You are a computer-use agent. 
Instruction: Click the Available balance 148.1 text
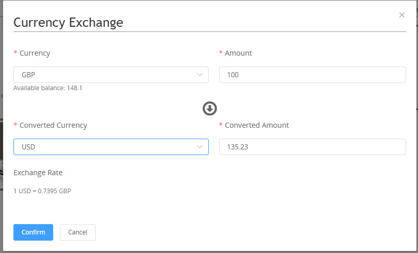point(48,88)
